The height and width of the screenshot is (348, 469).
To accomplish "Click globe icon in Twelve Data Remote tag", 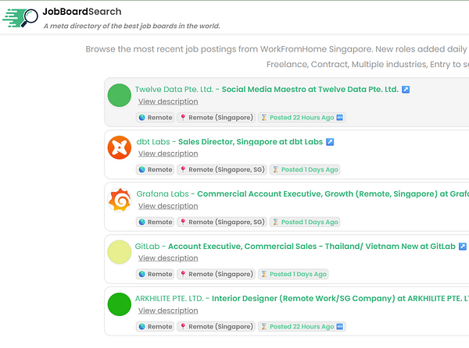I will click(142, 118).
